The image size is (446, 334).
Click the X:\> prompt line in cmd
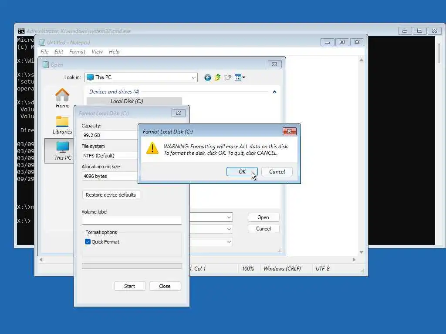pos(24,220)
